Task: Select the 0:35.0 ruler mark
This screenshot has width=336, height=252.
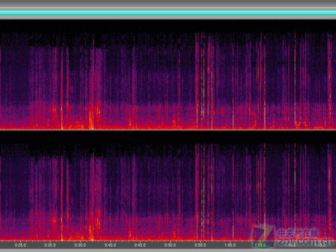Action: click(80, 245)
